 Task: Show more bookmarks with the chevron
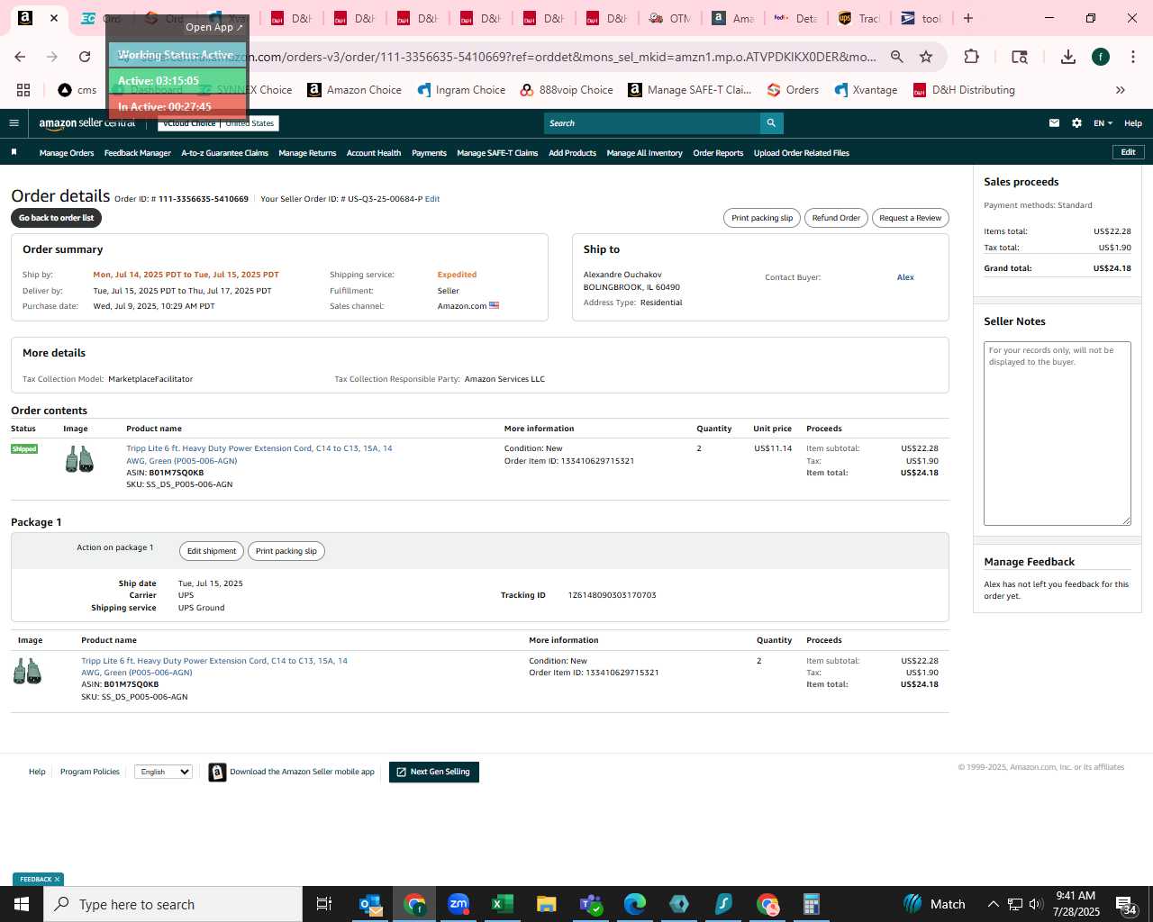[x=1121, y=90]
